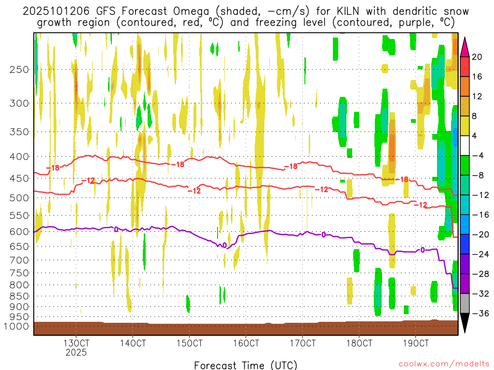Click the 400 pressure level label
494x370 pixels.
[19, 157]
